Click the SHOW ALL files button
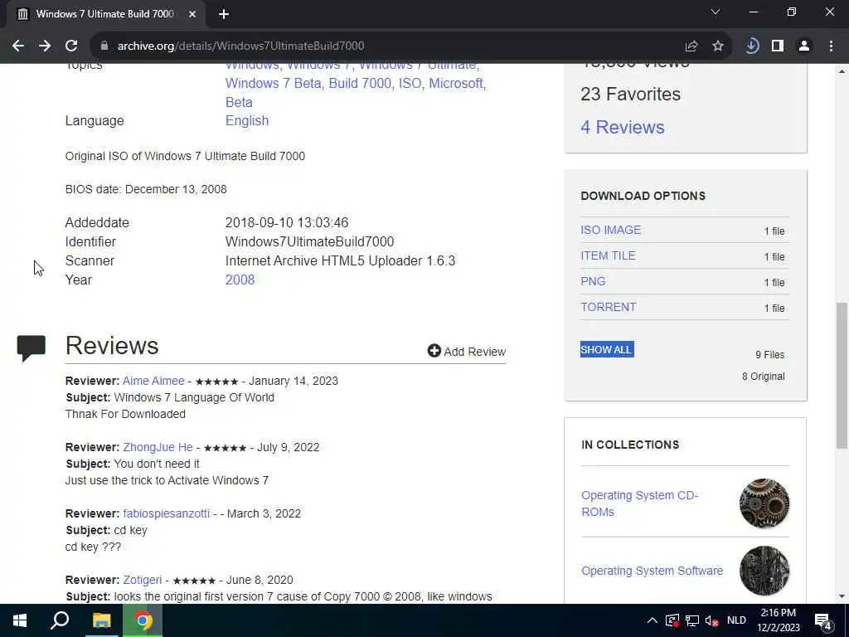 pos(607,349)
